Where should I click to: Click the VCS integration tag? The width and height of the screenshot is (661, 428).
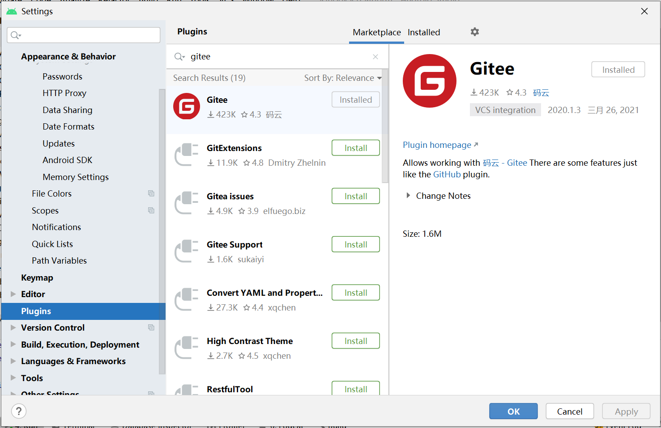point(505,110)
